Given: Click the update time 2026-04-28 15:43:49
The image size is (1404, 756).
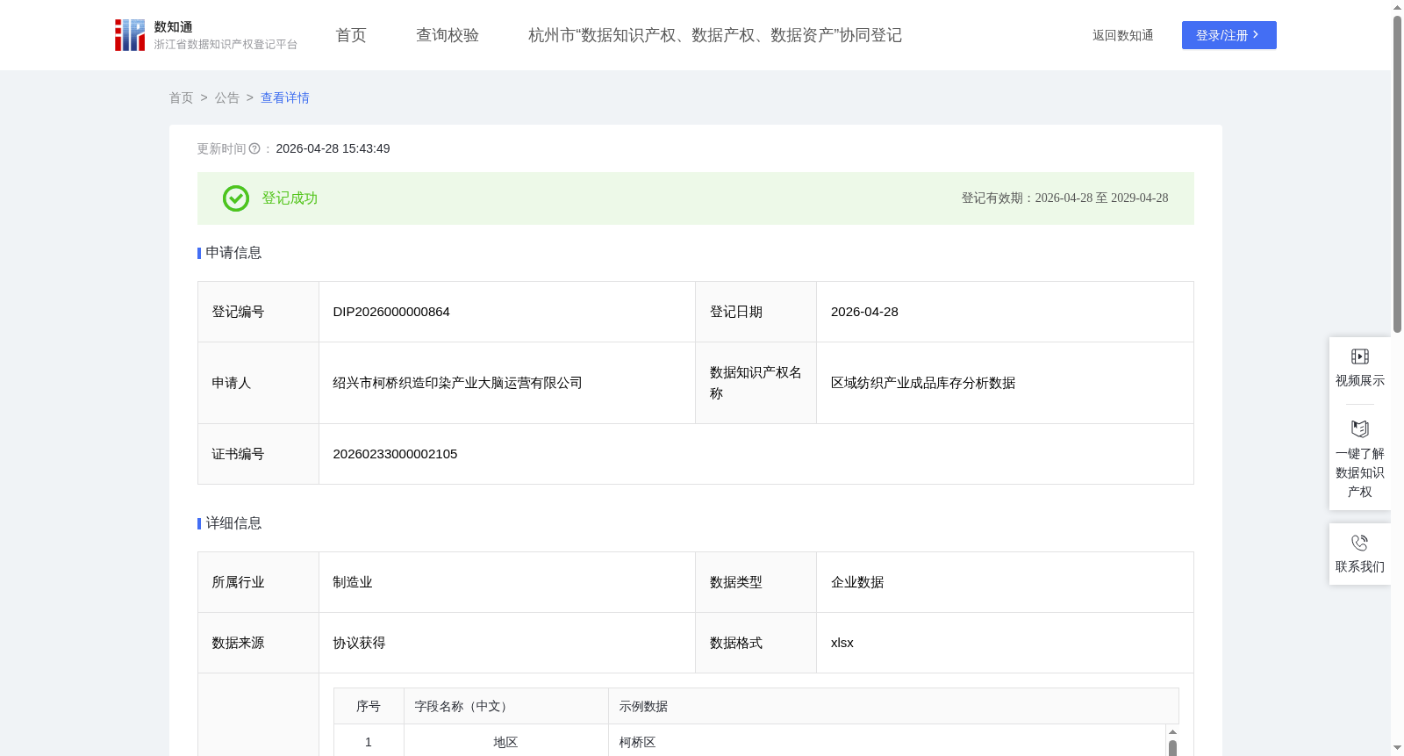Looking at the screenshot, I should (x=333, y=149).
